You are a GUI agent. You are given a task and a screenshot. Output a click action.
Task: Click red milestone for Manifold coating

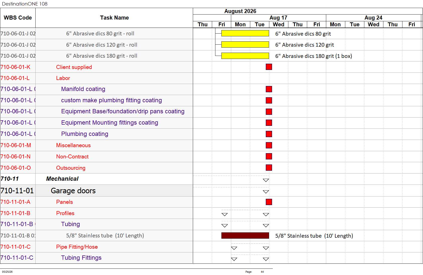click(269, 89)
